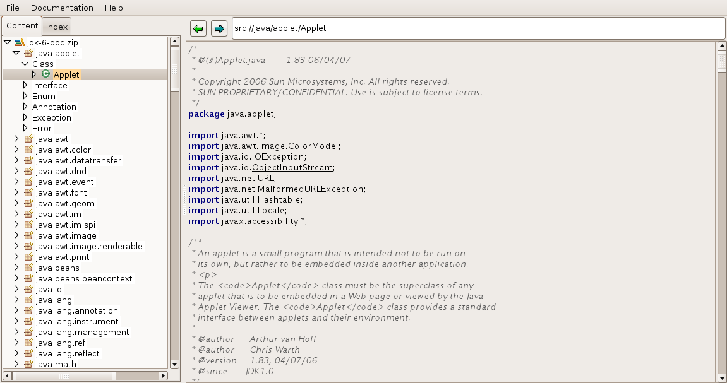Click the java.awt.color package icon

tap(28, 150)
